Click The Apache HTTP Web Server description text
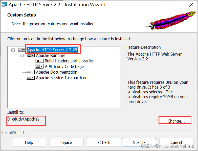198x151 pixels. point(155,57)
